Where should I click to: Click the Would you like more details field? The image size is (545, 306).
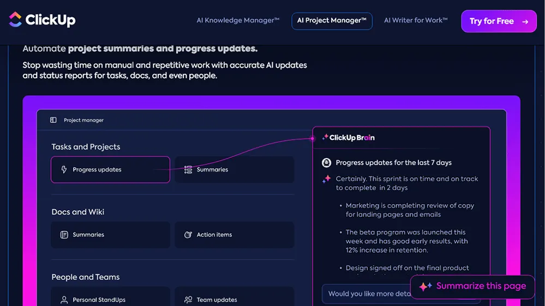pyautogui.click(x=367, y=294)
